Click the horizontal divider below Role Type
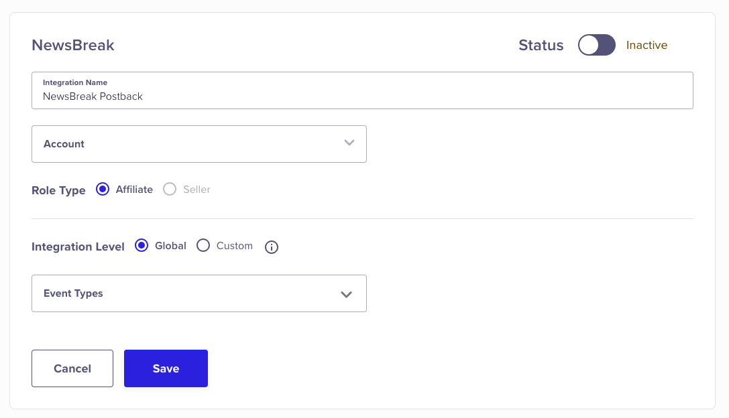Screen dimensions: 729x418 (x=362, y=218)
